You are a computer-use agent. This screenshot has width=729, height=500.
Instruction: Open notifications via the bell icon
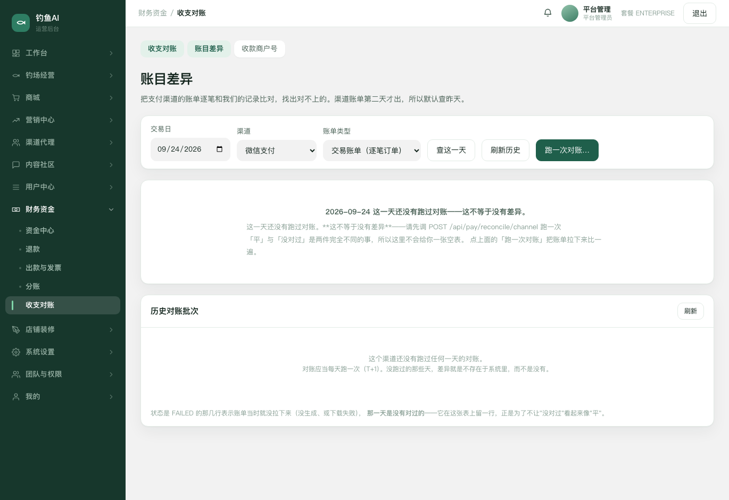[548, 13]
